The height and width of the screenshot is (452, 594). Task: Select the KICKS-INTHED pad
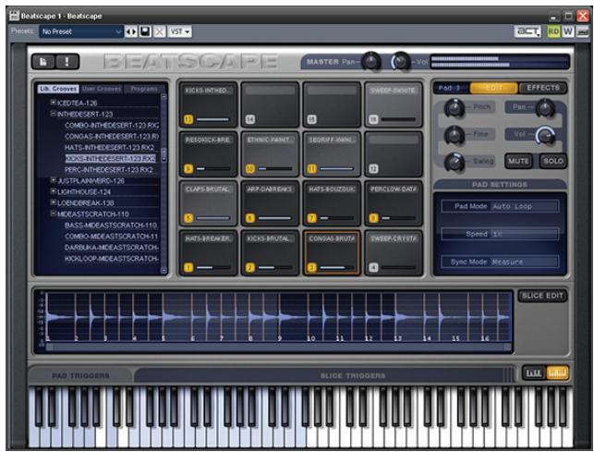[x=209, y=104]
